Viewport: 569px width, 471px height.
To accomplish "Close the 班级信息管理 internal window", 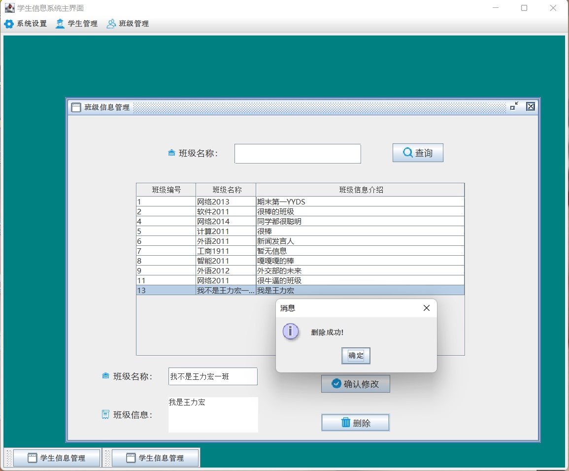I will [531, 106].
